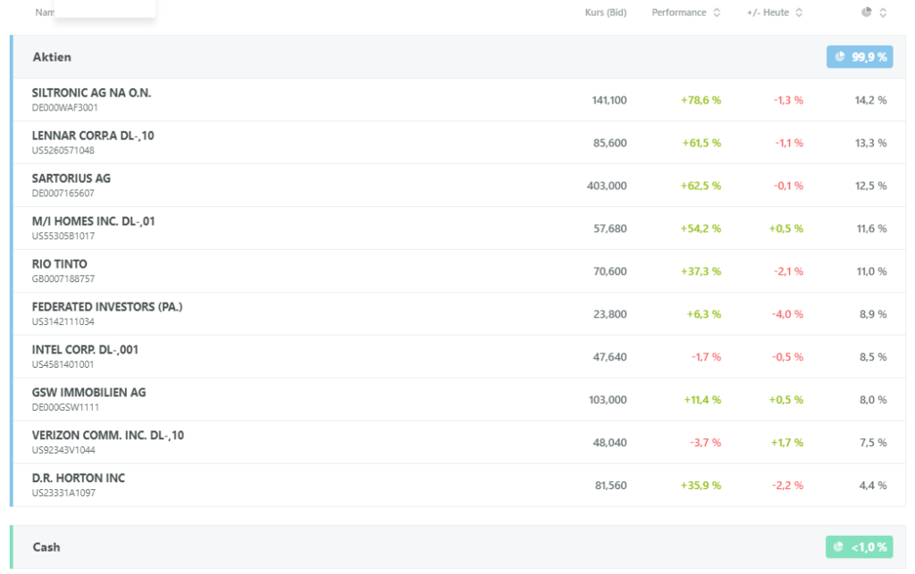Open FEDERATED INVESTORS (PA.) position
Screen dimensions: 915x574
coord(458,314)
